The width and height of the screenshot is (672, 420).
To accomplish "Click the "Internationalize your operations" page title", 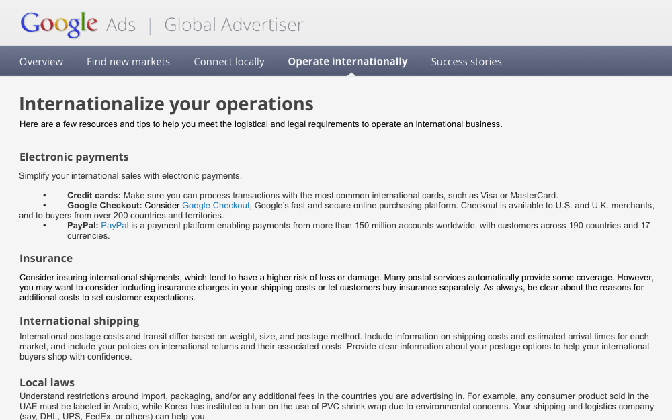I will point(166,103).
